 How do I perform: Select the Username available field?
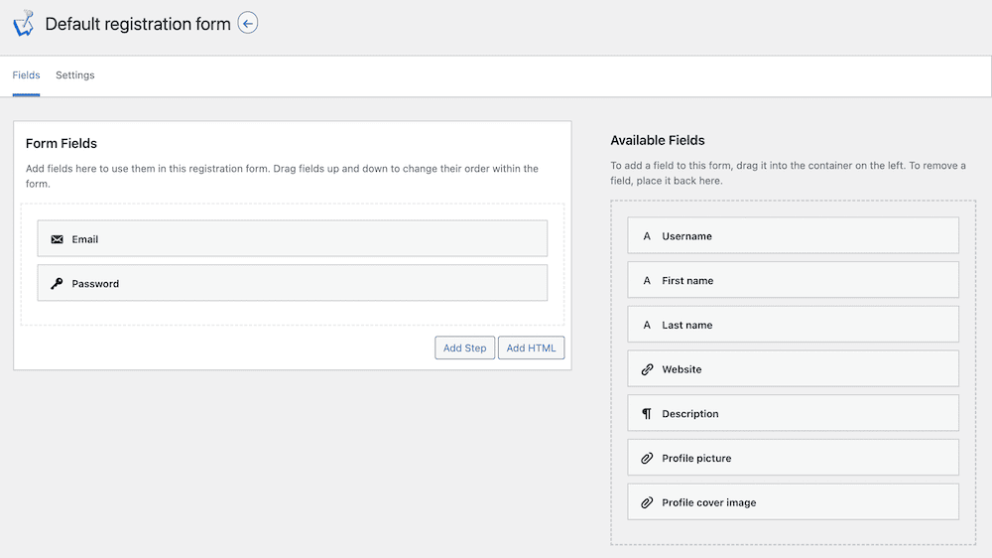pos(793,235)
